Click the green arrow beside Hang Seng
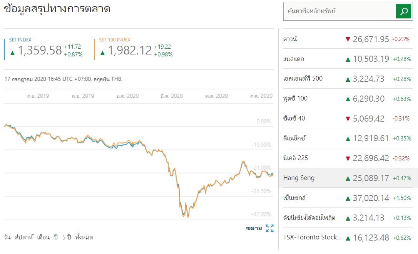 pyautogui.click(x=348, y=178)
